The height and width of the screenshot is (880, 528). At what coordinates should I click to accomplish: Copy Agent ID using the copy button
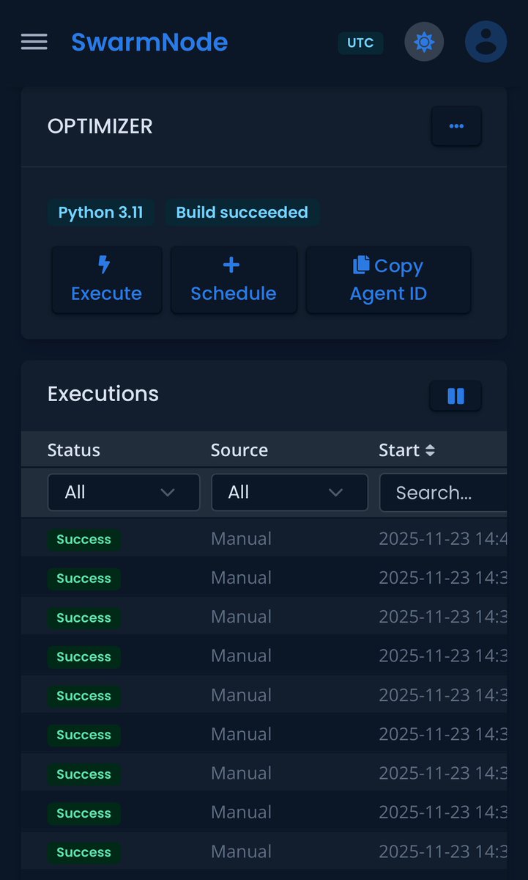pyautogui.click(x=388, y=279)
